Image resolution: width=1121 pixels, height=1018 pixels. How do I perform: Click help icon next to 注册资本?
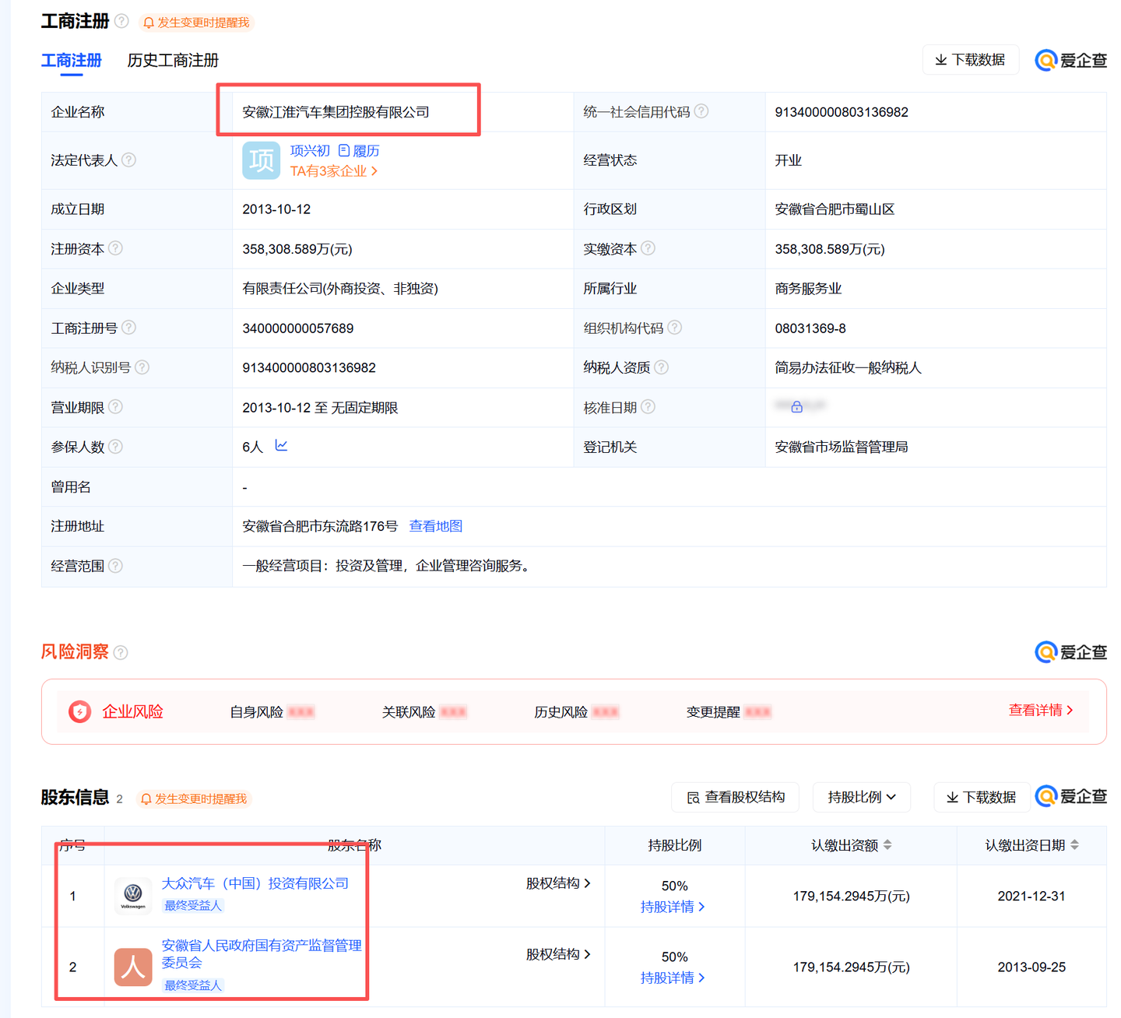115,248
